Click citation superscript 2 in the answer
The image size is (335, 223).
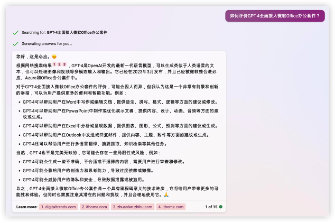[x=59, y=64]
